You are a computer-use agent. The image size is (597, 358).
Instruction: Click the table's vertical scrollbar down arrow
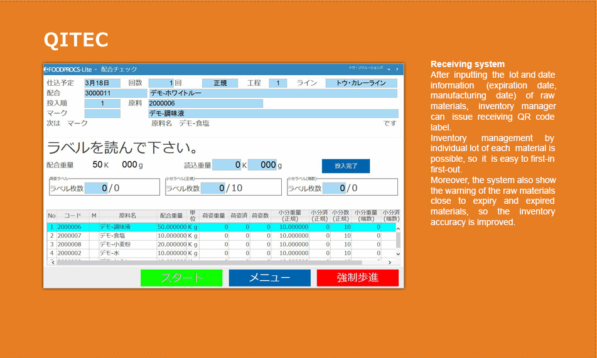398,255
